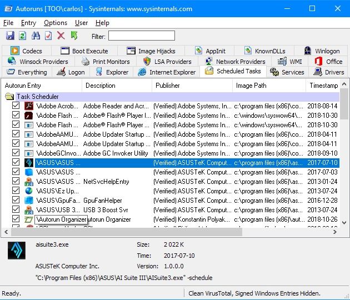The width and height of the screenshot is (350, 300).
Task: Click the Filter text box
Action: (x=142, y=36)
